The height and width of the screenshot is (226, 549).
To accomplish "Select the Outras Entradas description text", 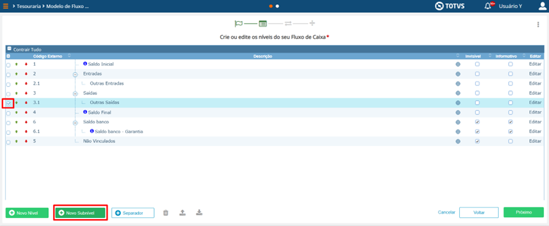I will click(x=107, y=84).
